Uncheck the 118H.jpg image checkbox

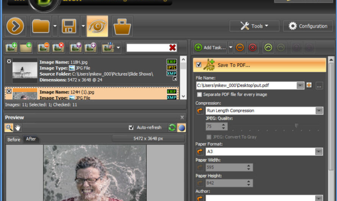[9, 61]
